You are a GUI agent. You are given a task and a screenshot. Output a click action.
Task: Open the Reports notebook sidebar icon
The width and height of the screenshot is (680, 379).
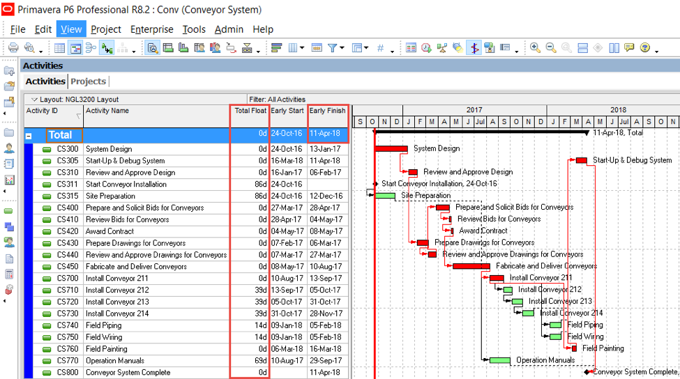[x=8, y=164]
